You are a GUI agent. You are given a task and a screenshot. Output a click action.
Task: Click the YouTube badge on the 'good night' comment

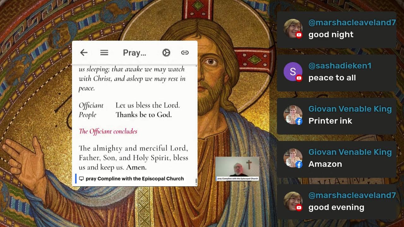click(x=299, y=35)
